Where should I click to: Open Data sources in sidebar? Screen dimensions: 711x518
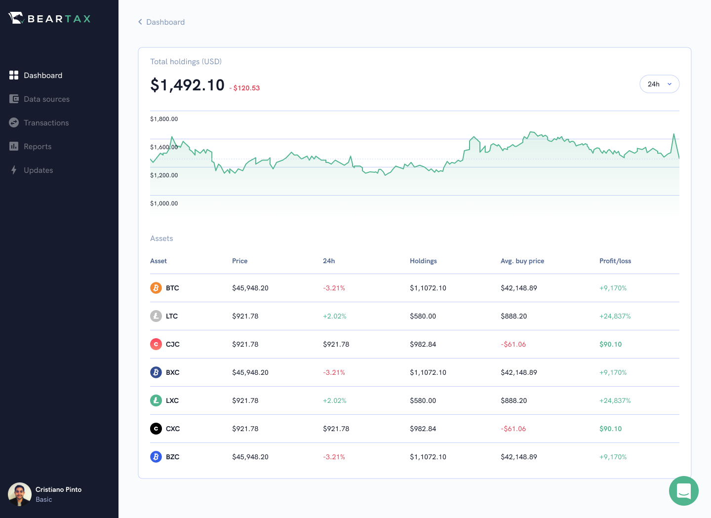pyautogui.click(x=46, y=99)
